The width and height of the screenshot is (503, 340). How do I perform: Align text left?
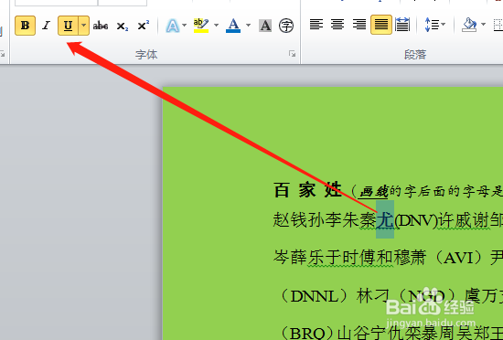click(316, 25)
